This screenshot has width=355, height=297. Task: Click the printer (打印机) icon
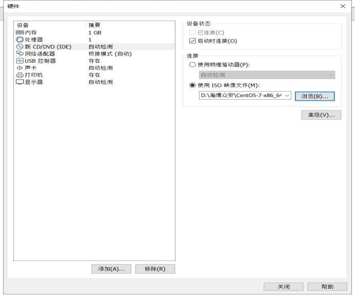point(20,75)
